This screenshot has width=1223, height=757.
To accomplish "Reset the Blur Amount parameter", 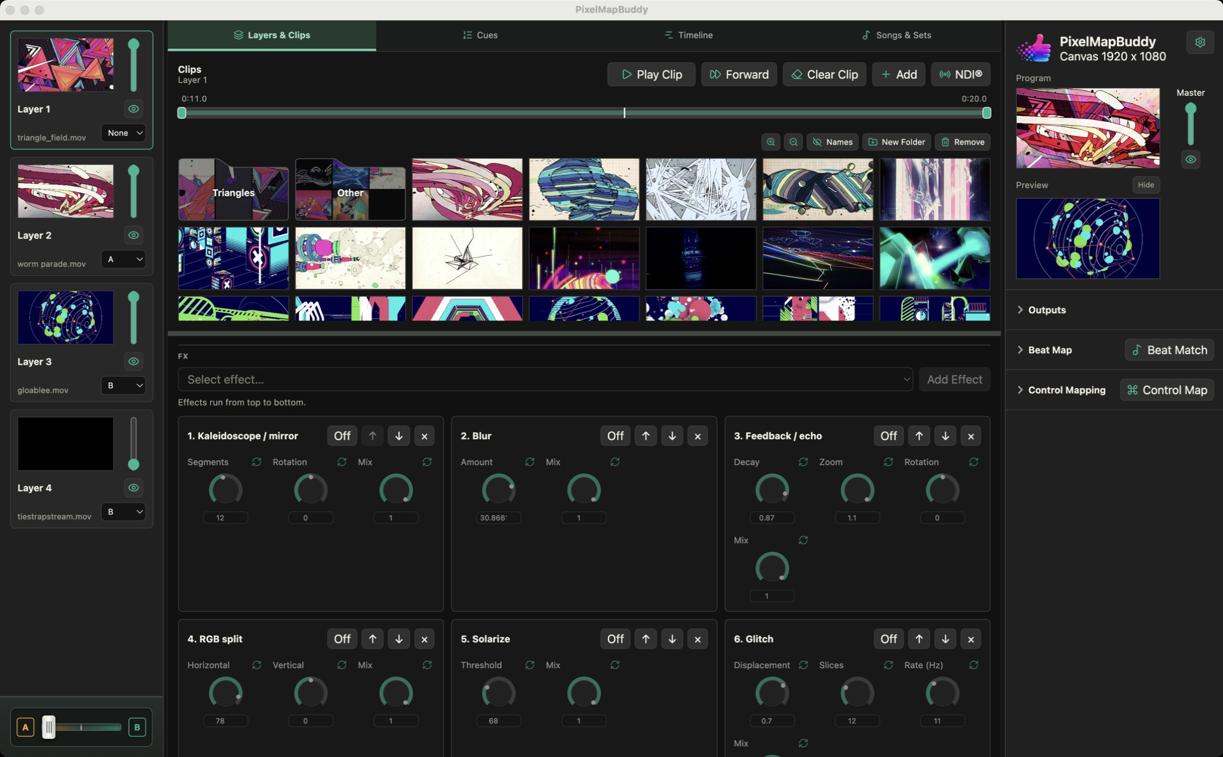I will point(530,462).
